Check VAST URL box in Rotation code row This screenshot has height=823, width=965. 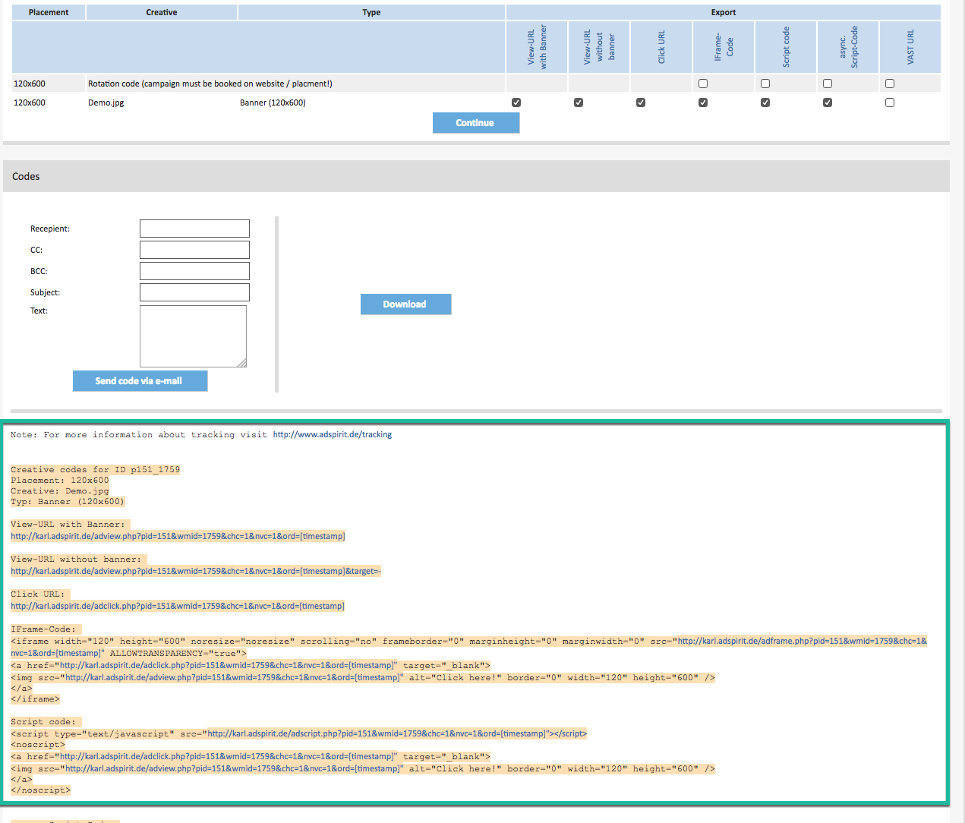coord(890,84)
